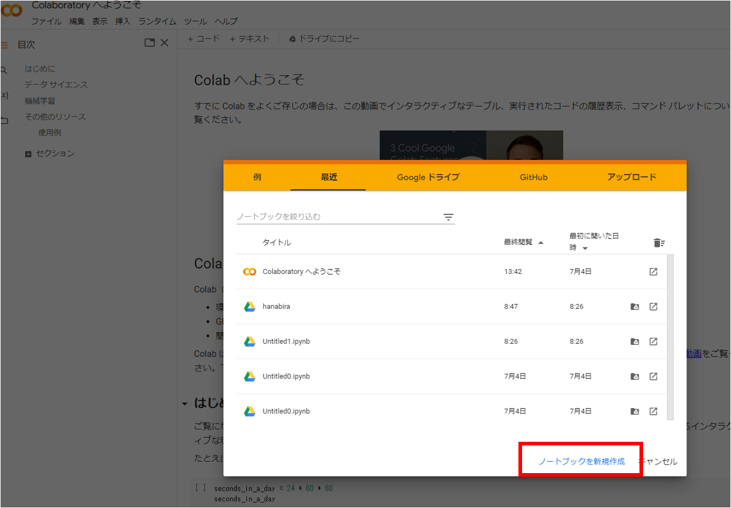The height and width of the screenshot is (508, 731).
Task: Open hanabira notebook in new tab icon
Action: click(653, 307)
